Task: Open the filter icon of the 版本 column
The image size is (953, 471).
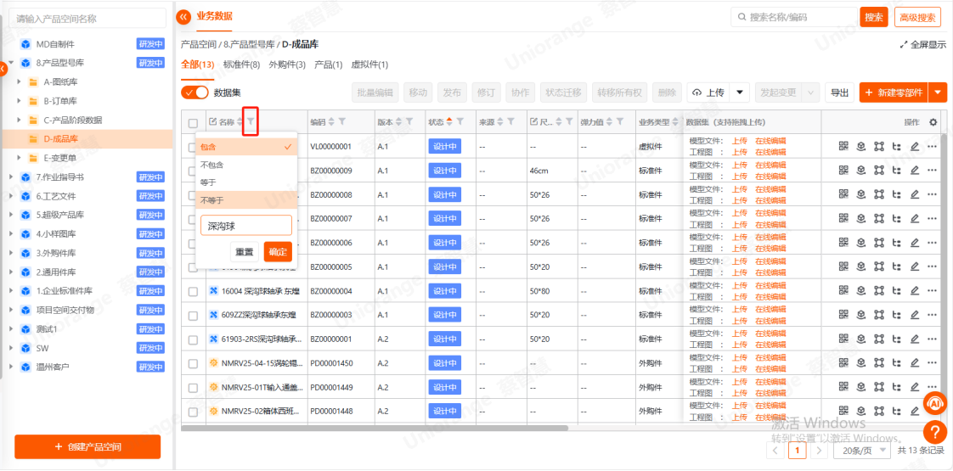Action: click(x=409, y=122)
